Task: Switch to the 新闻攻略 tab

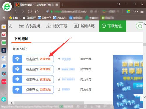Action: pos(84,26)
